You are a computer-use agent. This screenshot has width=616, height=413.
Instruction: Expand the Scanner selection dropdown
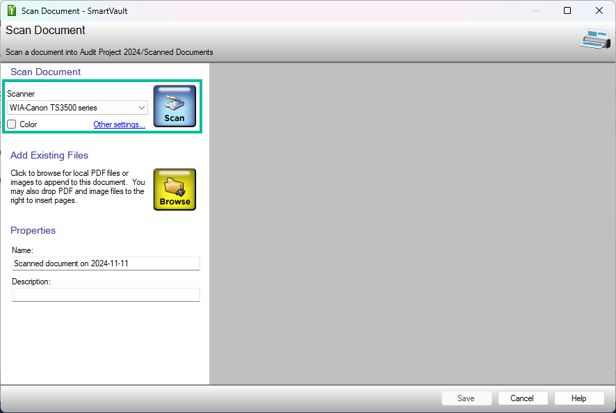tap(141, 108)
